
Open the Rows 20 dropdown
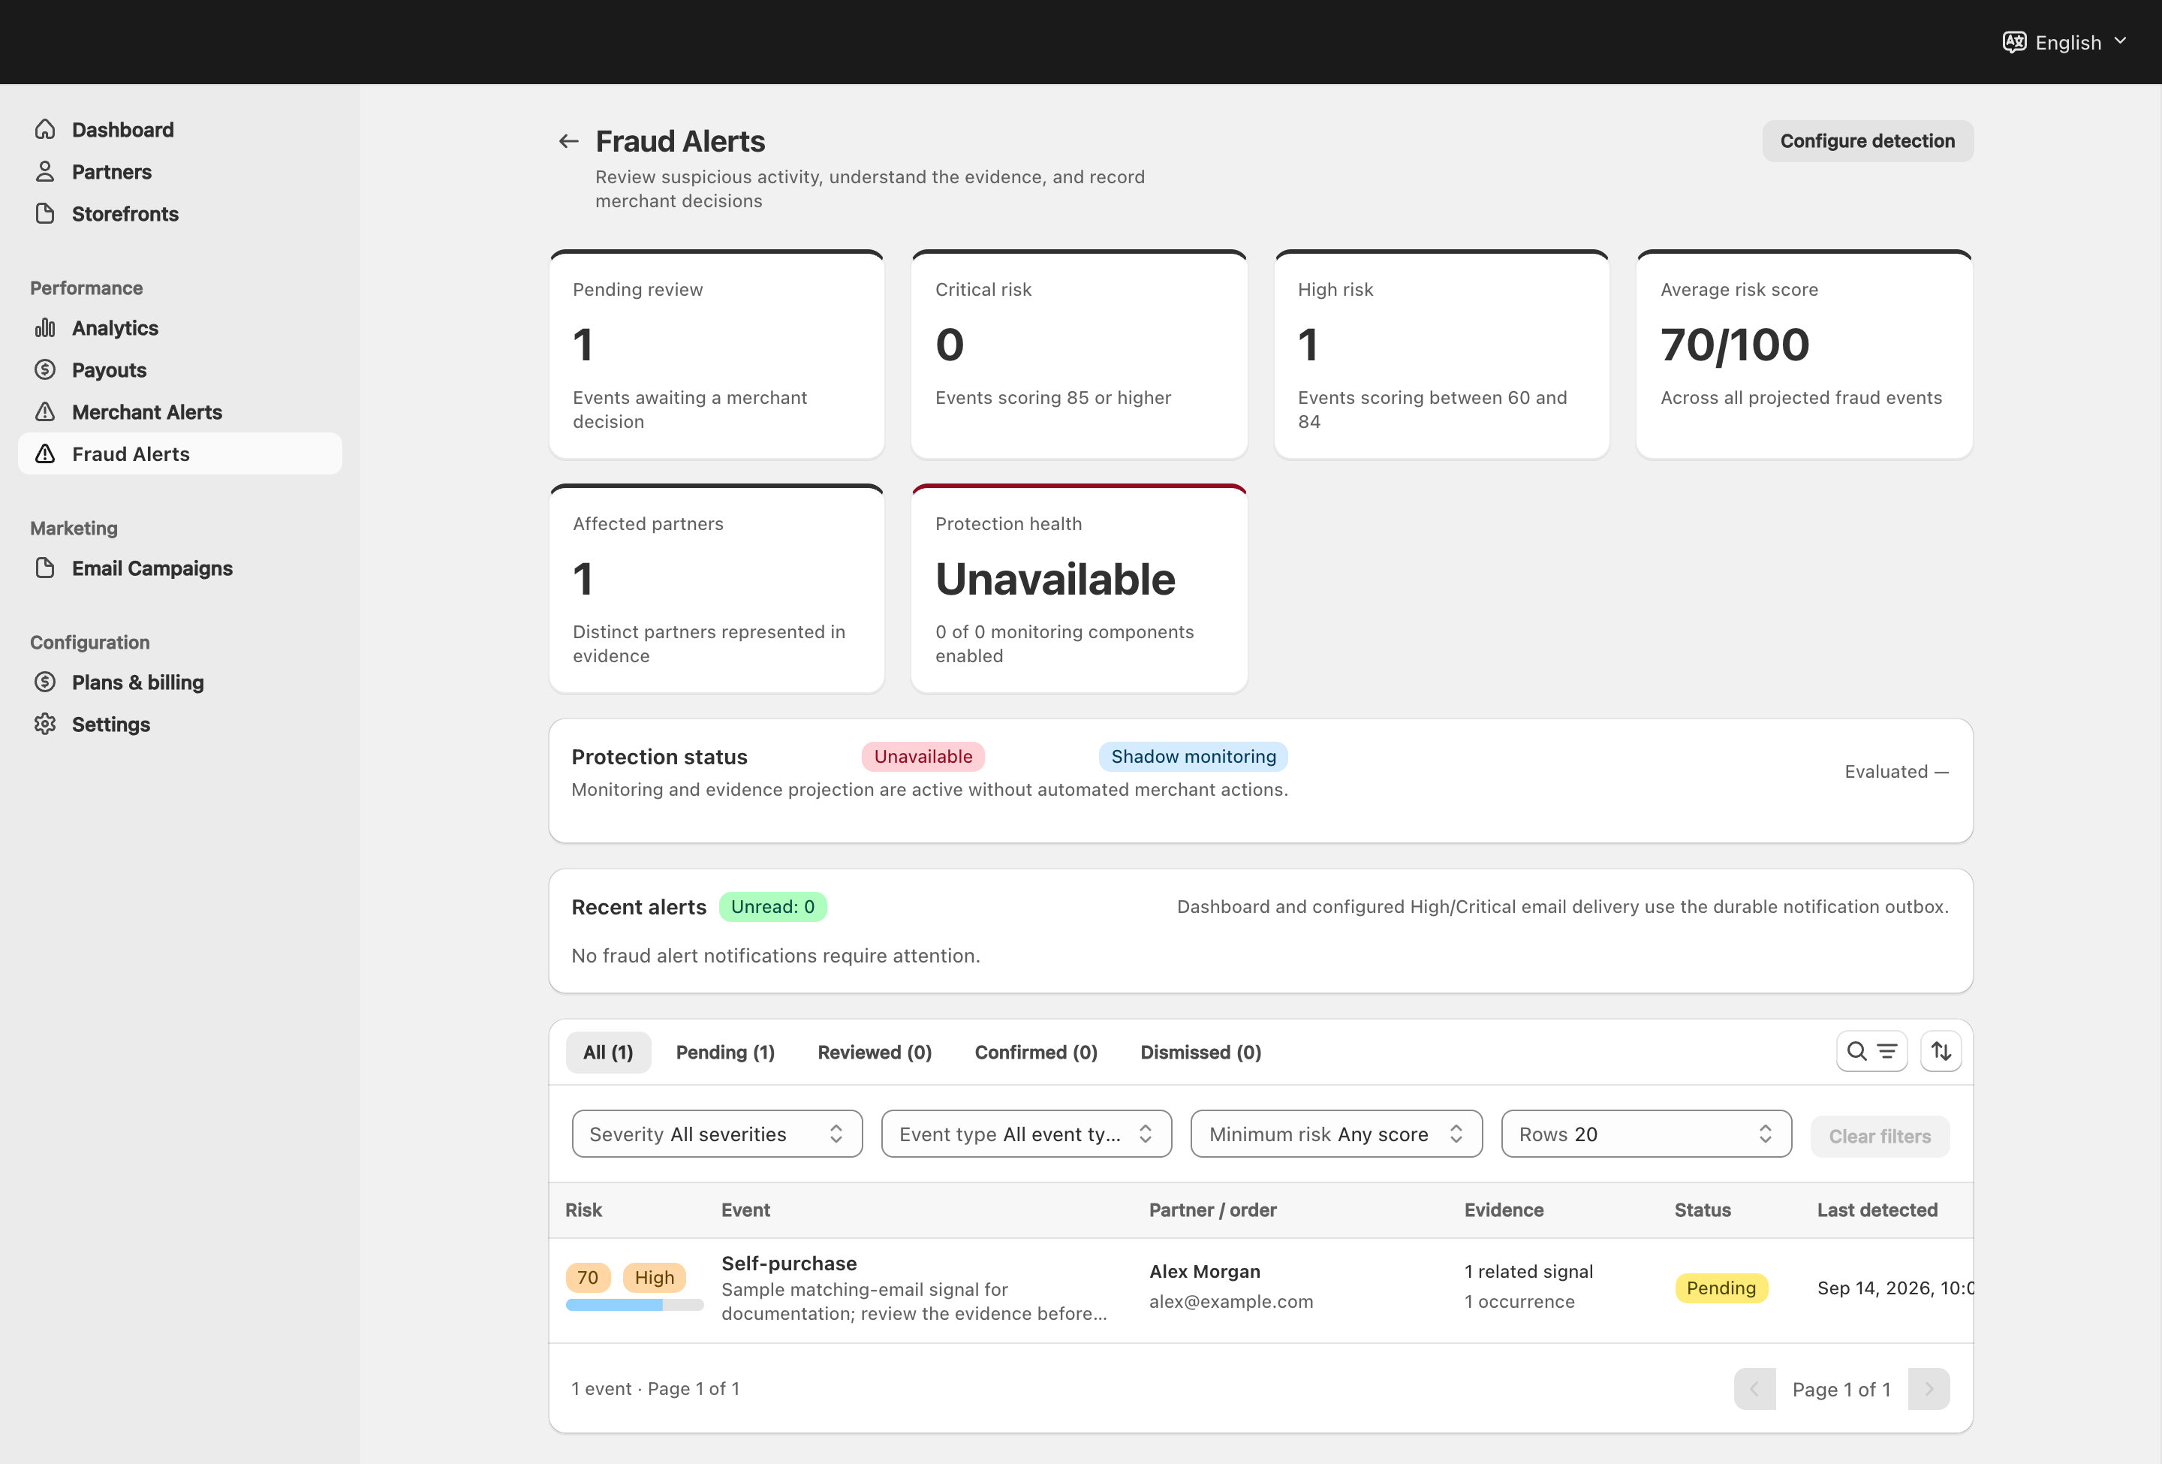[x=1646, y=1134]
